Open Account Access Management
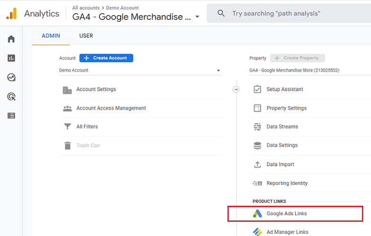Viewport: 371px width, 236px height. [x=111, y=108]
